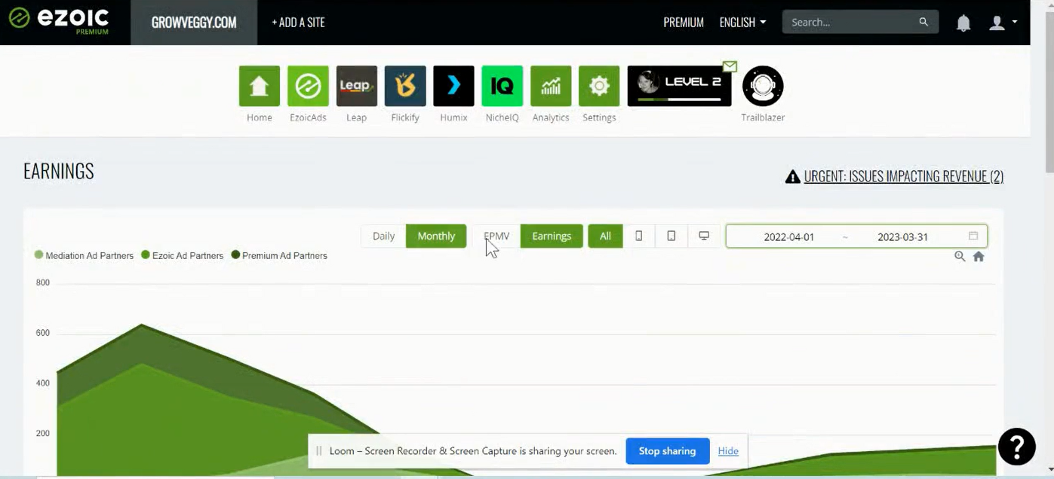Image resolution: width=1054 pixels, height=479 pixels.
Task: Toggle Premium Ad Partners legend series
Action: pos(279,255)
